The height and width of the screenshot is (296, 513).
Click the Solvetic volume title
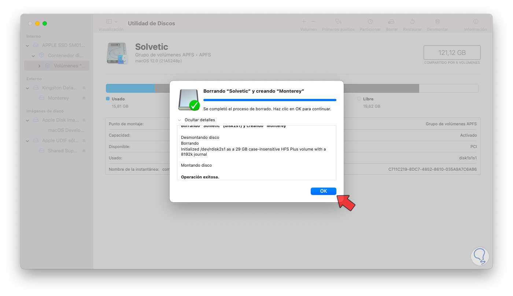point(152,47)
